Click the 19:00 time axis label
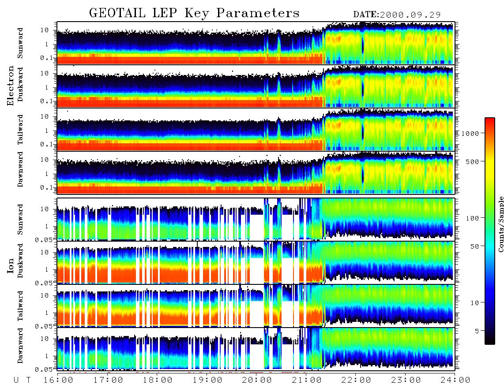The image size is (504, 388). pyautogui.click(x=207, y=380)
